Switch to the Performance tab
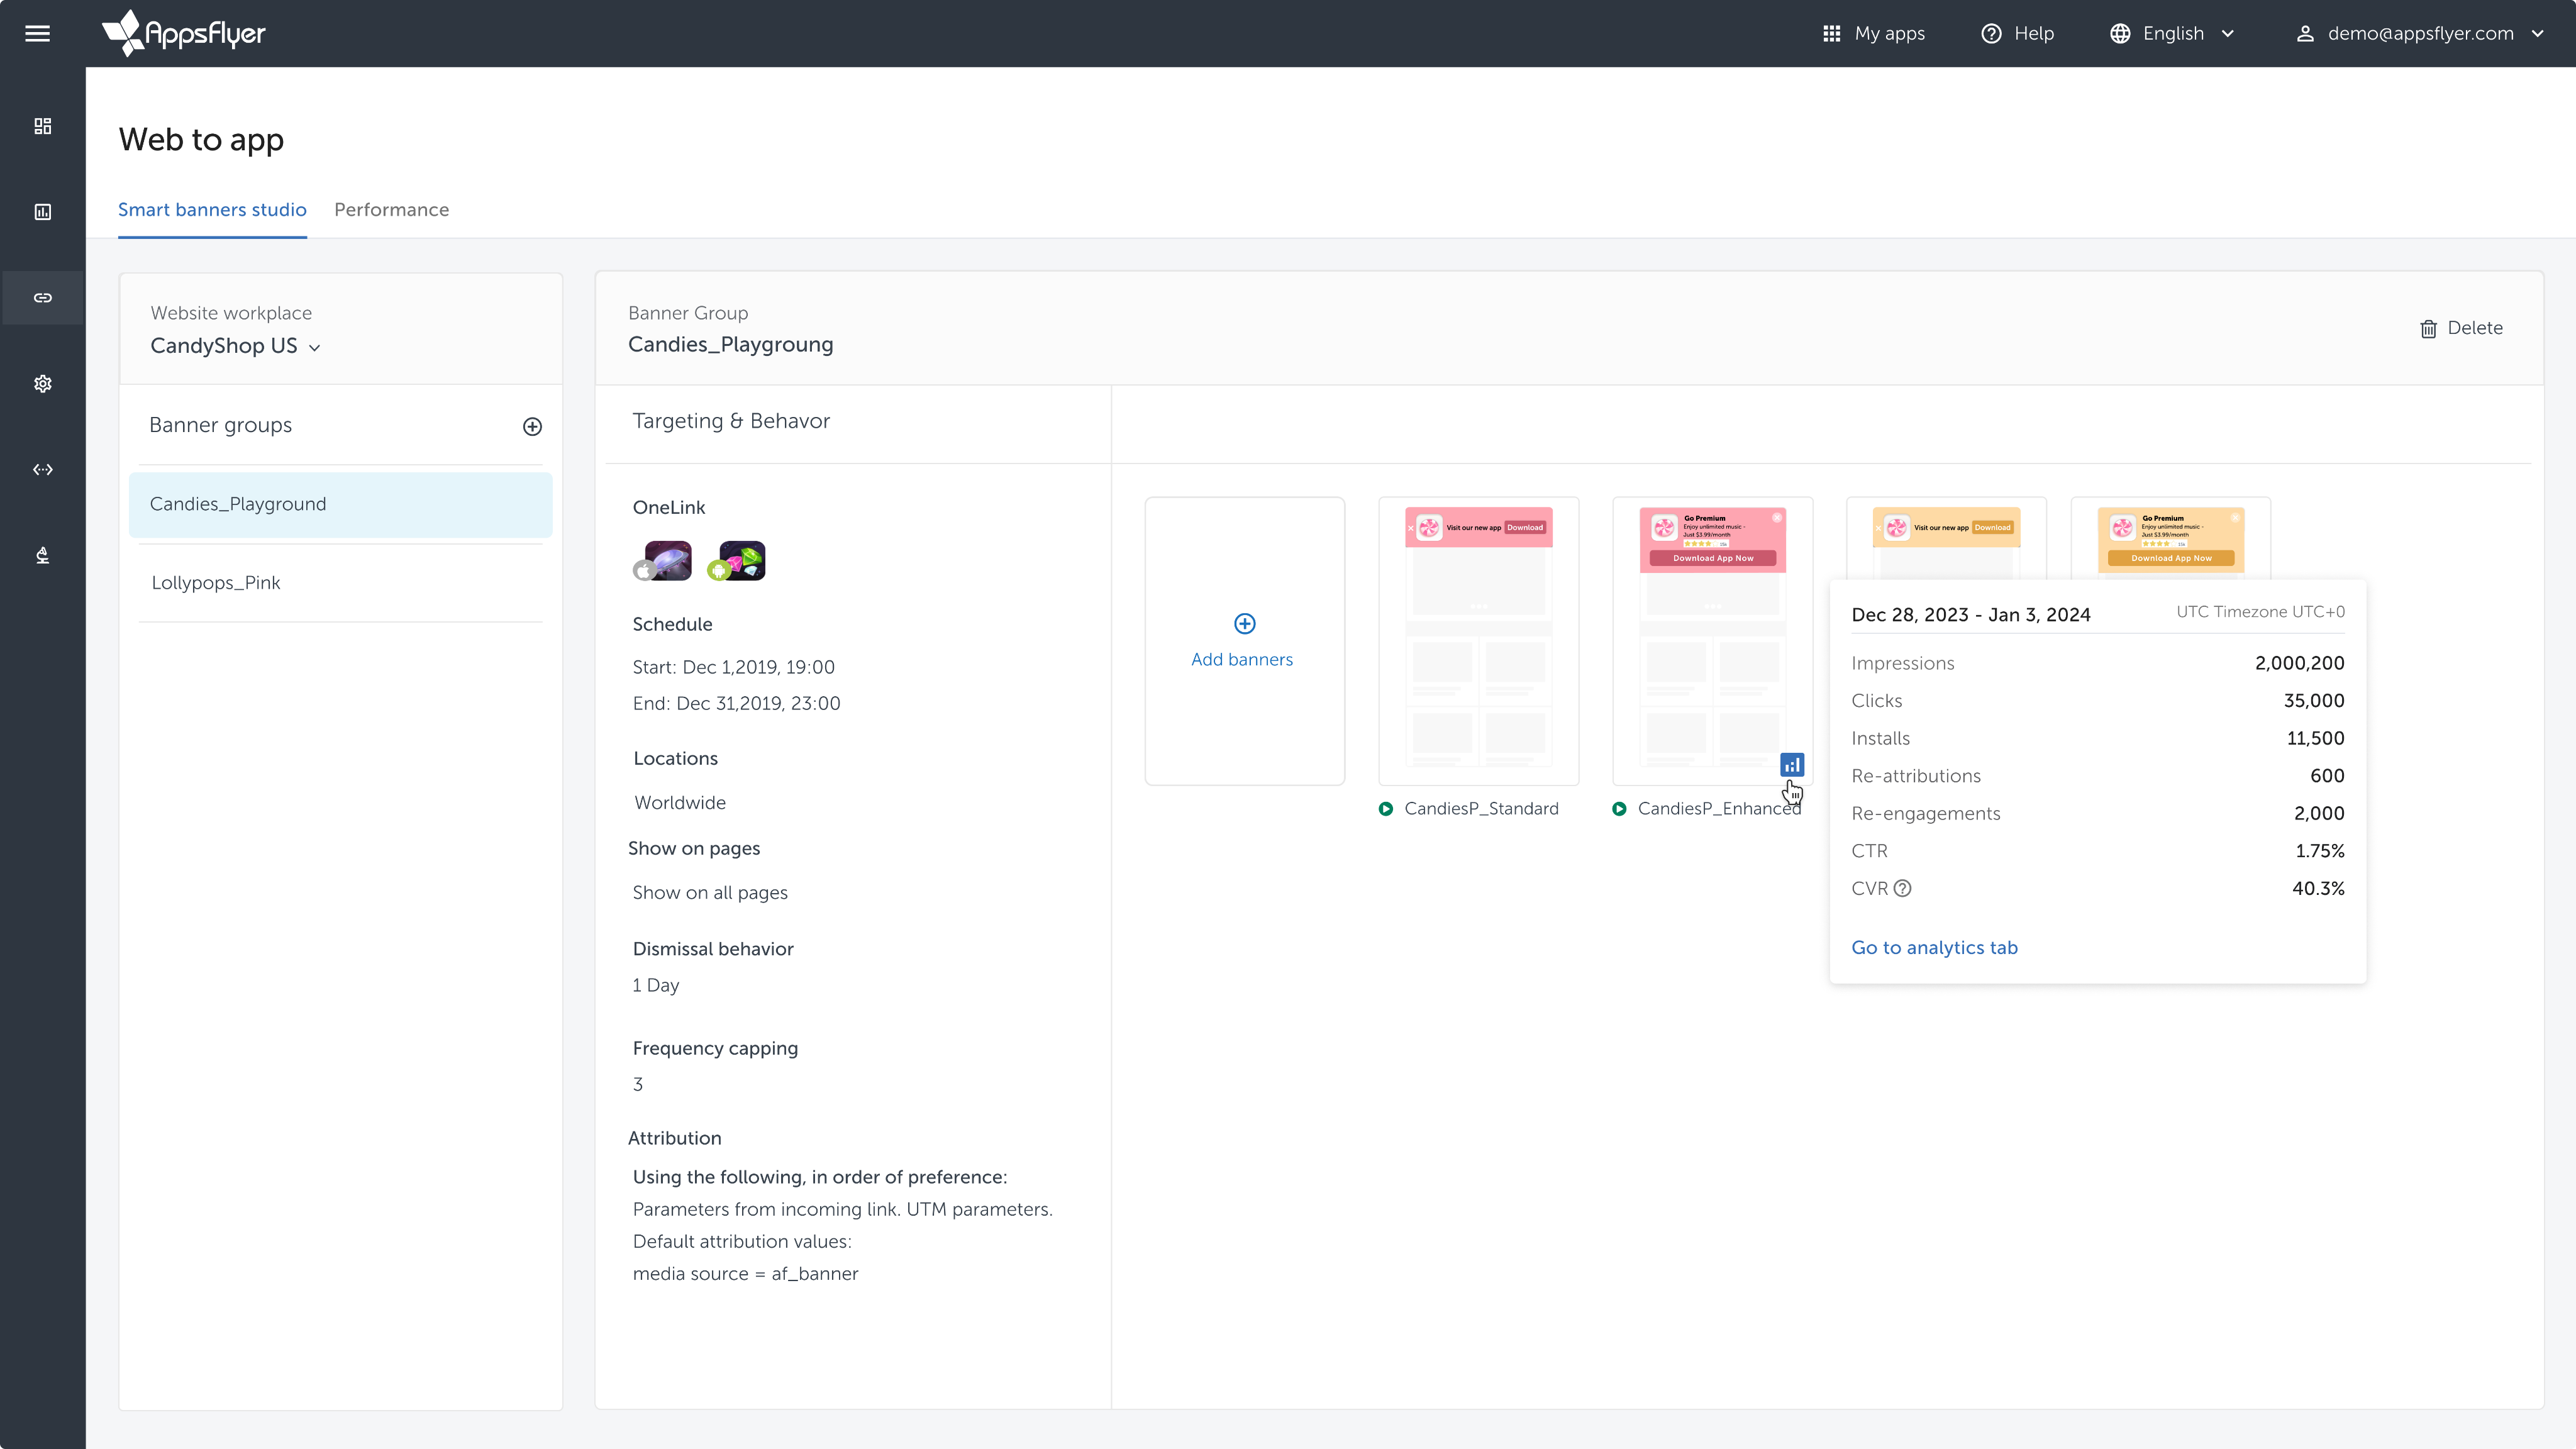2576x1449 pixels. pos(391,210)
